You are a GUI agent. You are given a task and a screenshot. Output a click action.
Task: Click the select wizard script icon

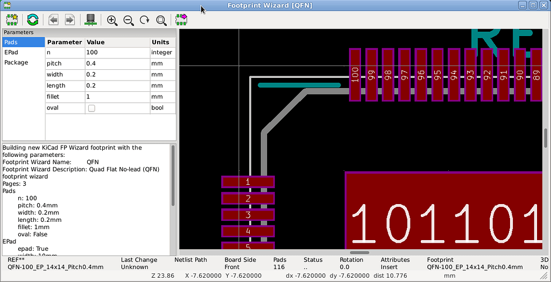pyautogui.click(x=12, y=20)
